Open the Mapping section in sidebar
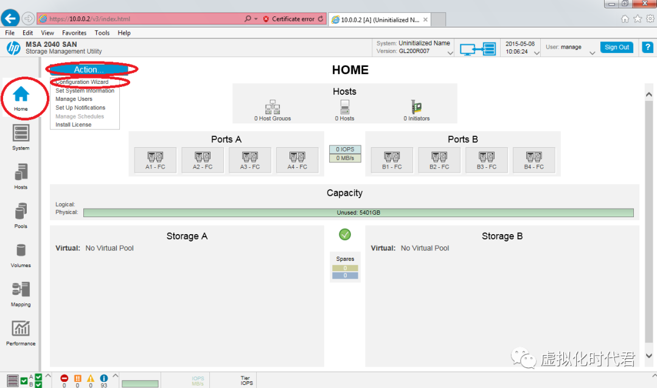 21,294
